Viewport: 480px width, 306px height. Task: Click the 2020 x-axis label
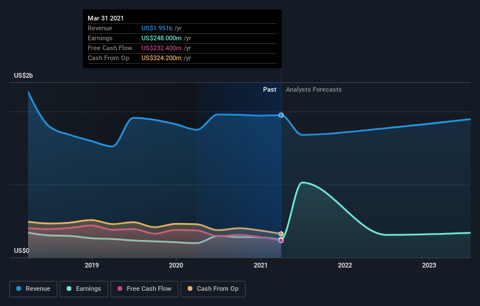[176, 265]
